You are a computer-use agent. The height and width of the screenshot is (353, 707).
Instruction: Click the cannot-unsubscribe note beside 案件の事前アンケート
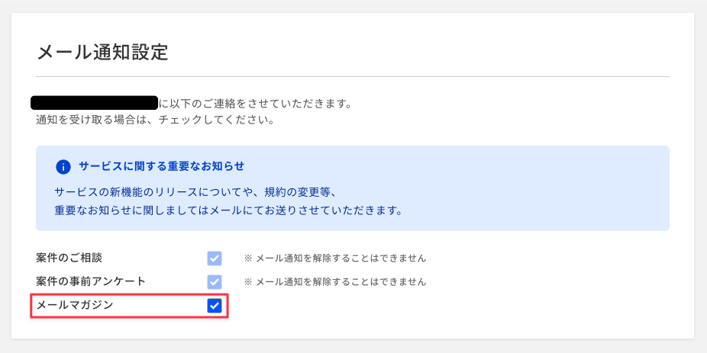click(x=335, y=282)
